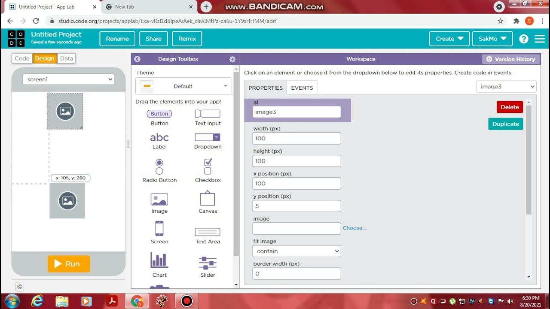Collapse the Design Toolbox with the arrow icon

[x=137, y=59]
